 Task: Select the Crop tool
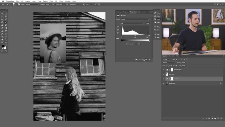tap(2, 19)
